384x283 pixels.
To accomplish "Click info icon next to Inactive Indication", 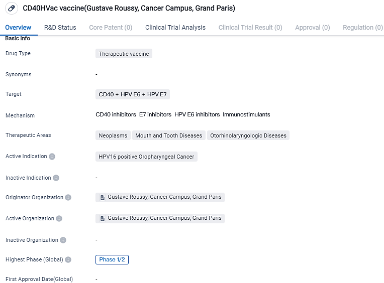I will (56, 178).
